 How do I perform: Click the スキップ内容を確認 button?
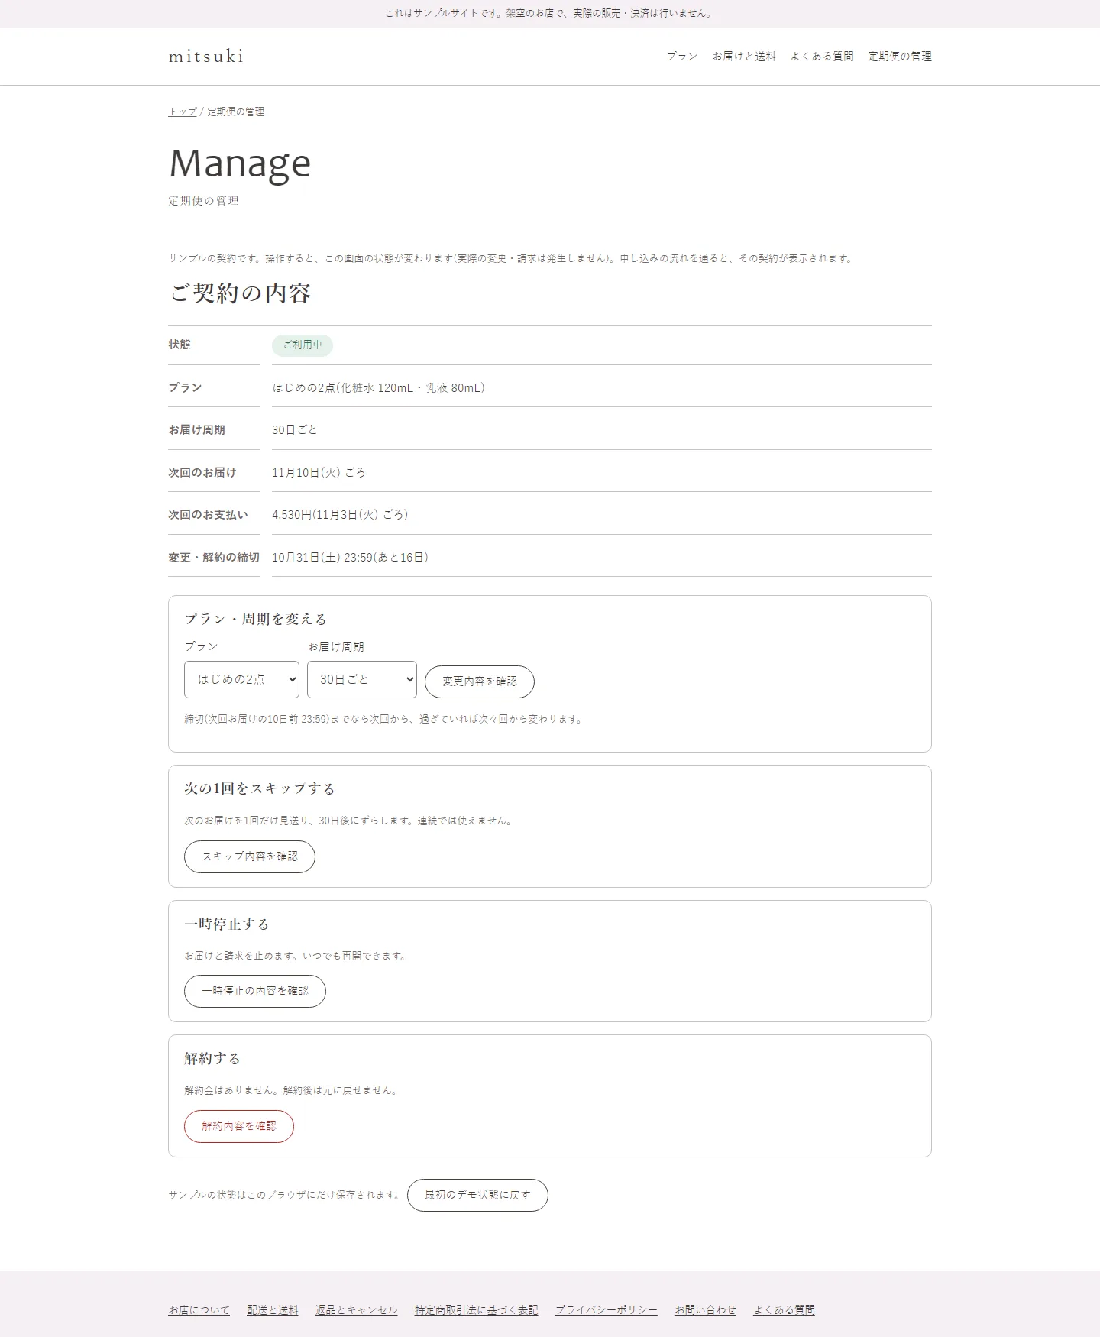(x=250, y=856)
